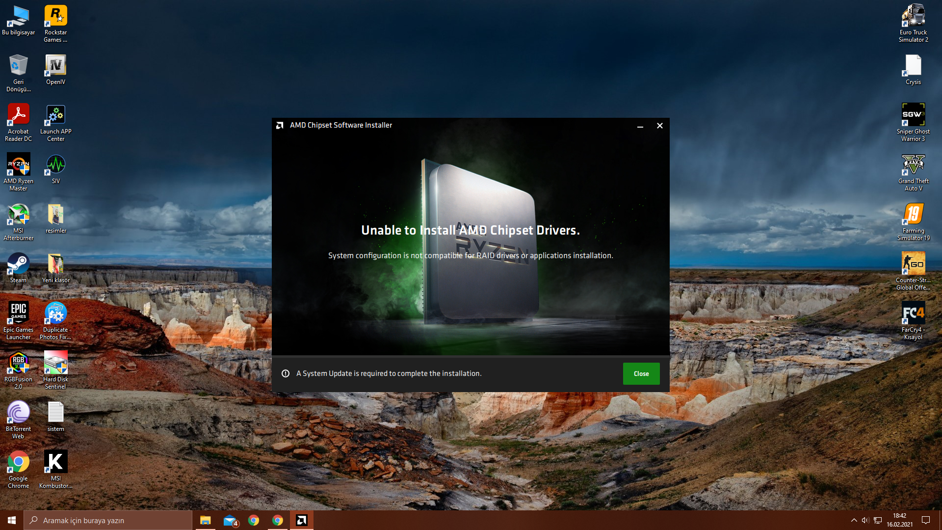Open the Steam desktop shortcut
The height and width of the screenshot is (530, 942).
coord(18,268)
